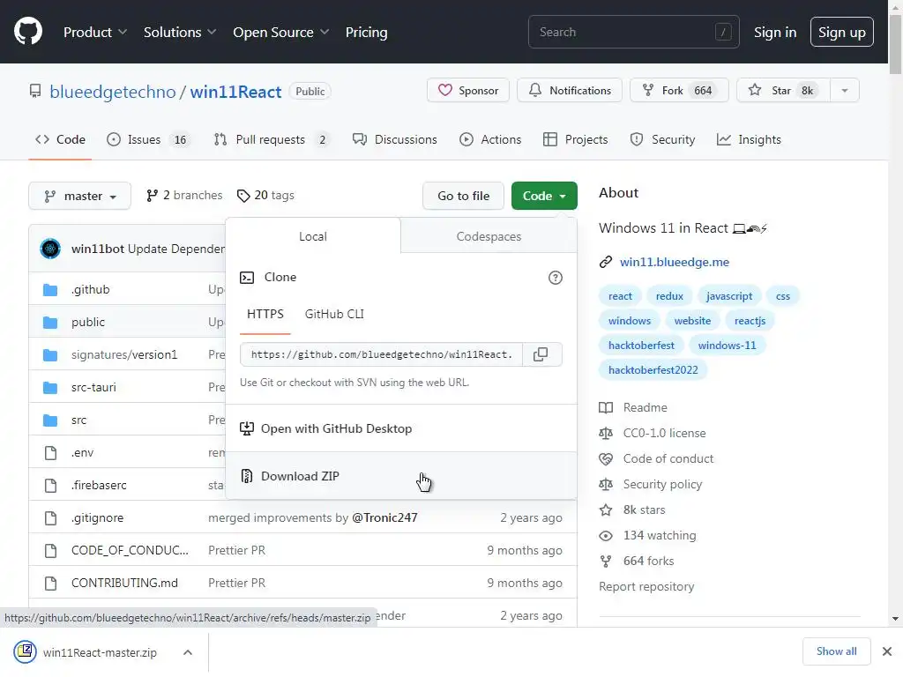Image resolution: width=903 pixels, height=677 pixels.
Task: Open the Pull requests tab
Action: [x=272, y=140]
